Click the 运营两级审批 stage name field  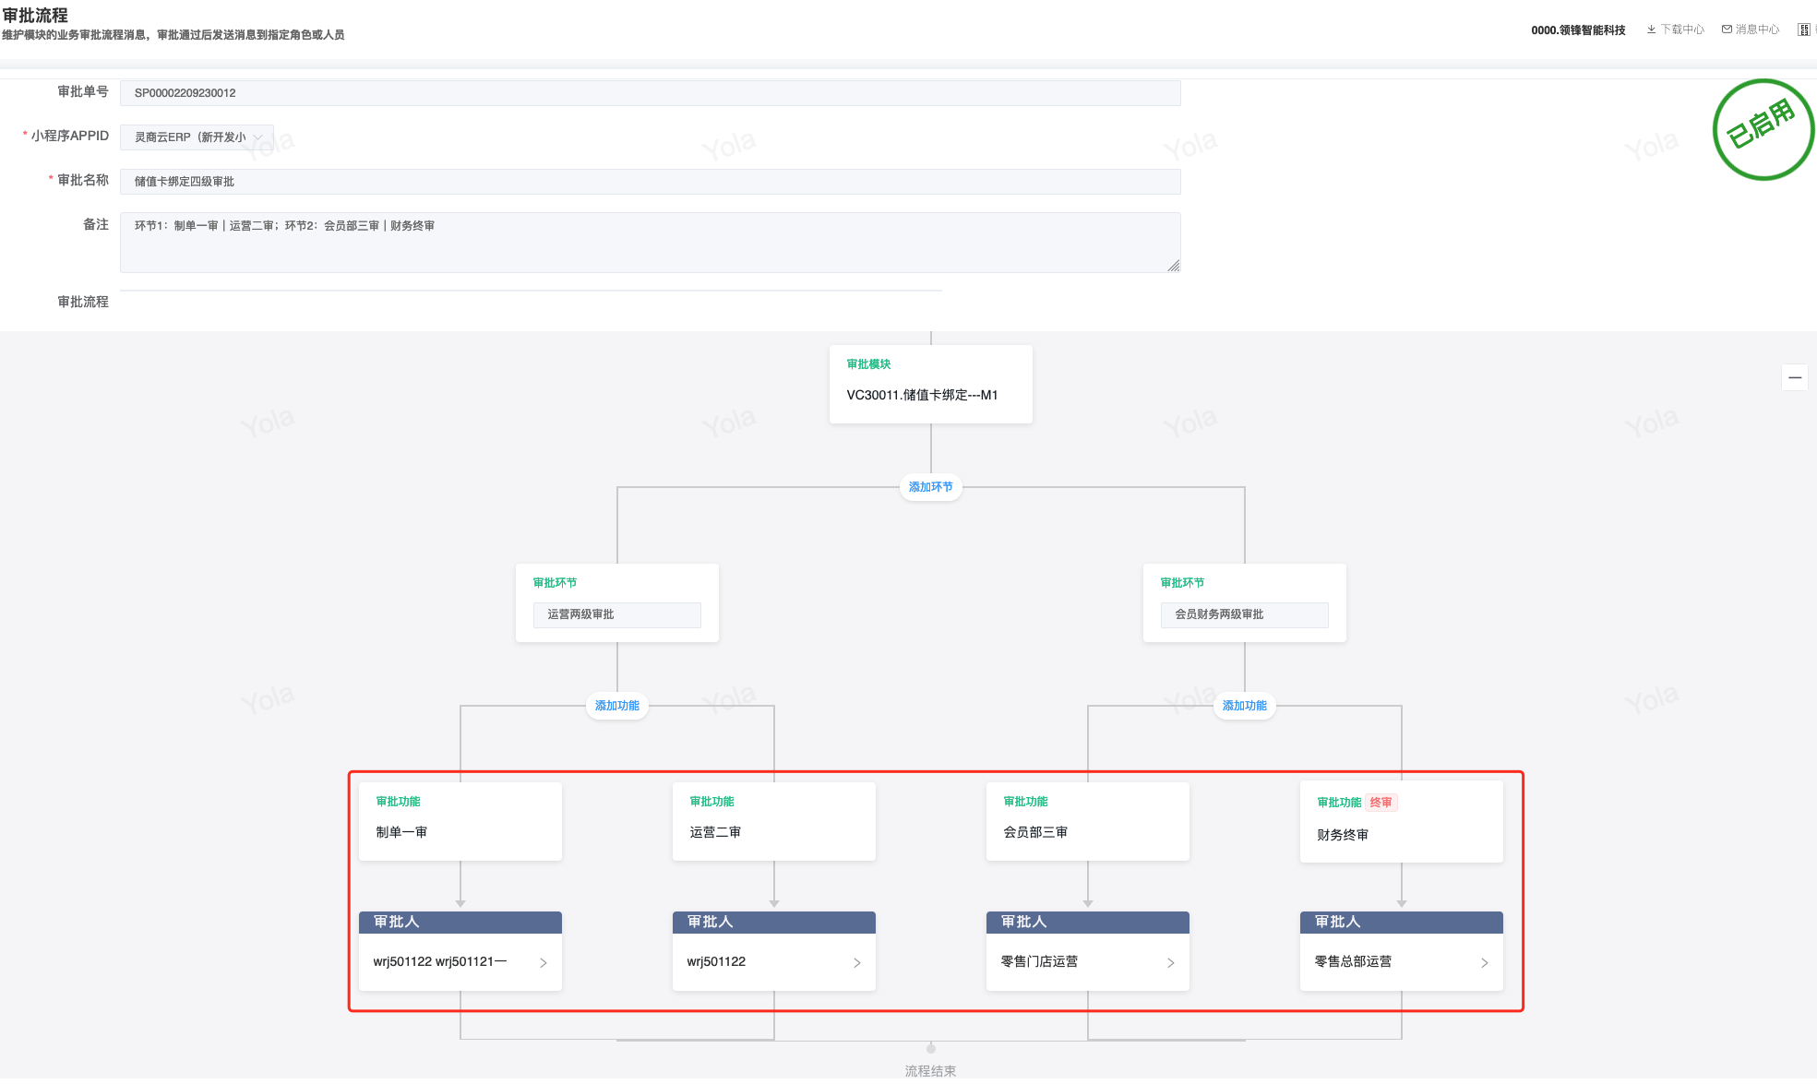click(x=616, y=615)
